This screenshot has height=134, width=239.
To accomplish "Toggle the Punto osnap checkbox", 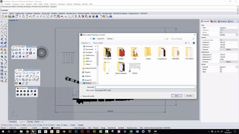I will [15, 125].
